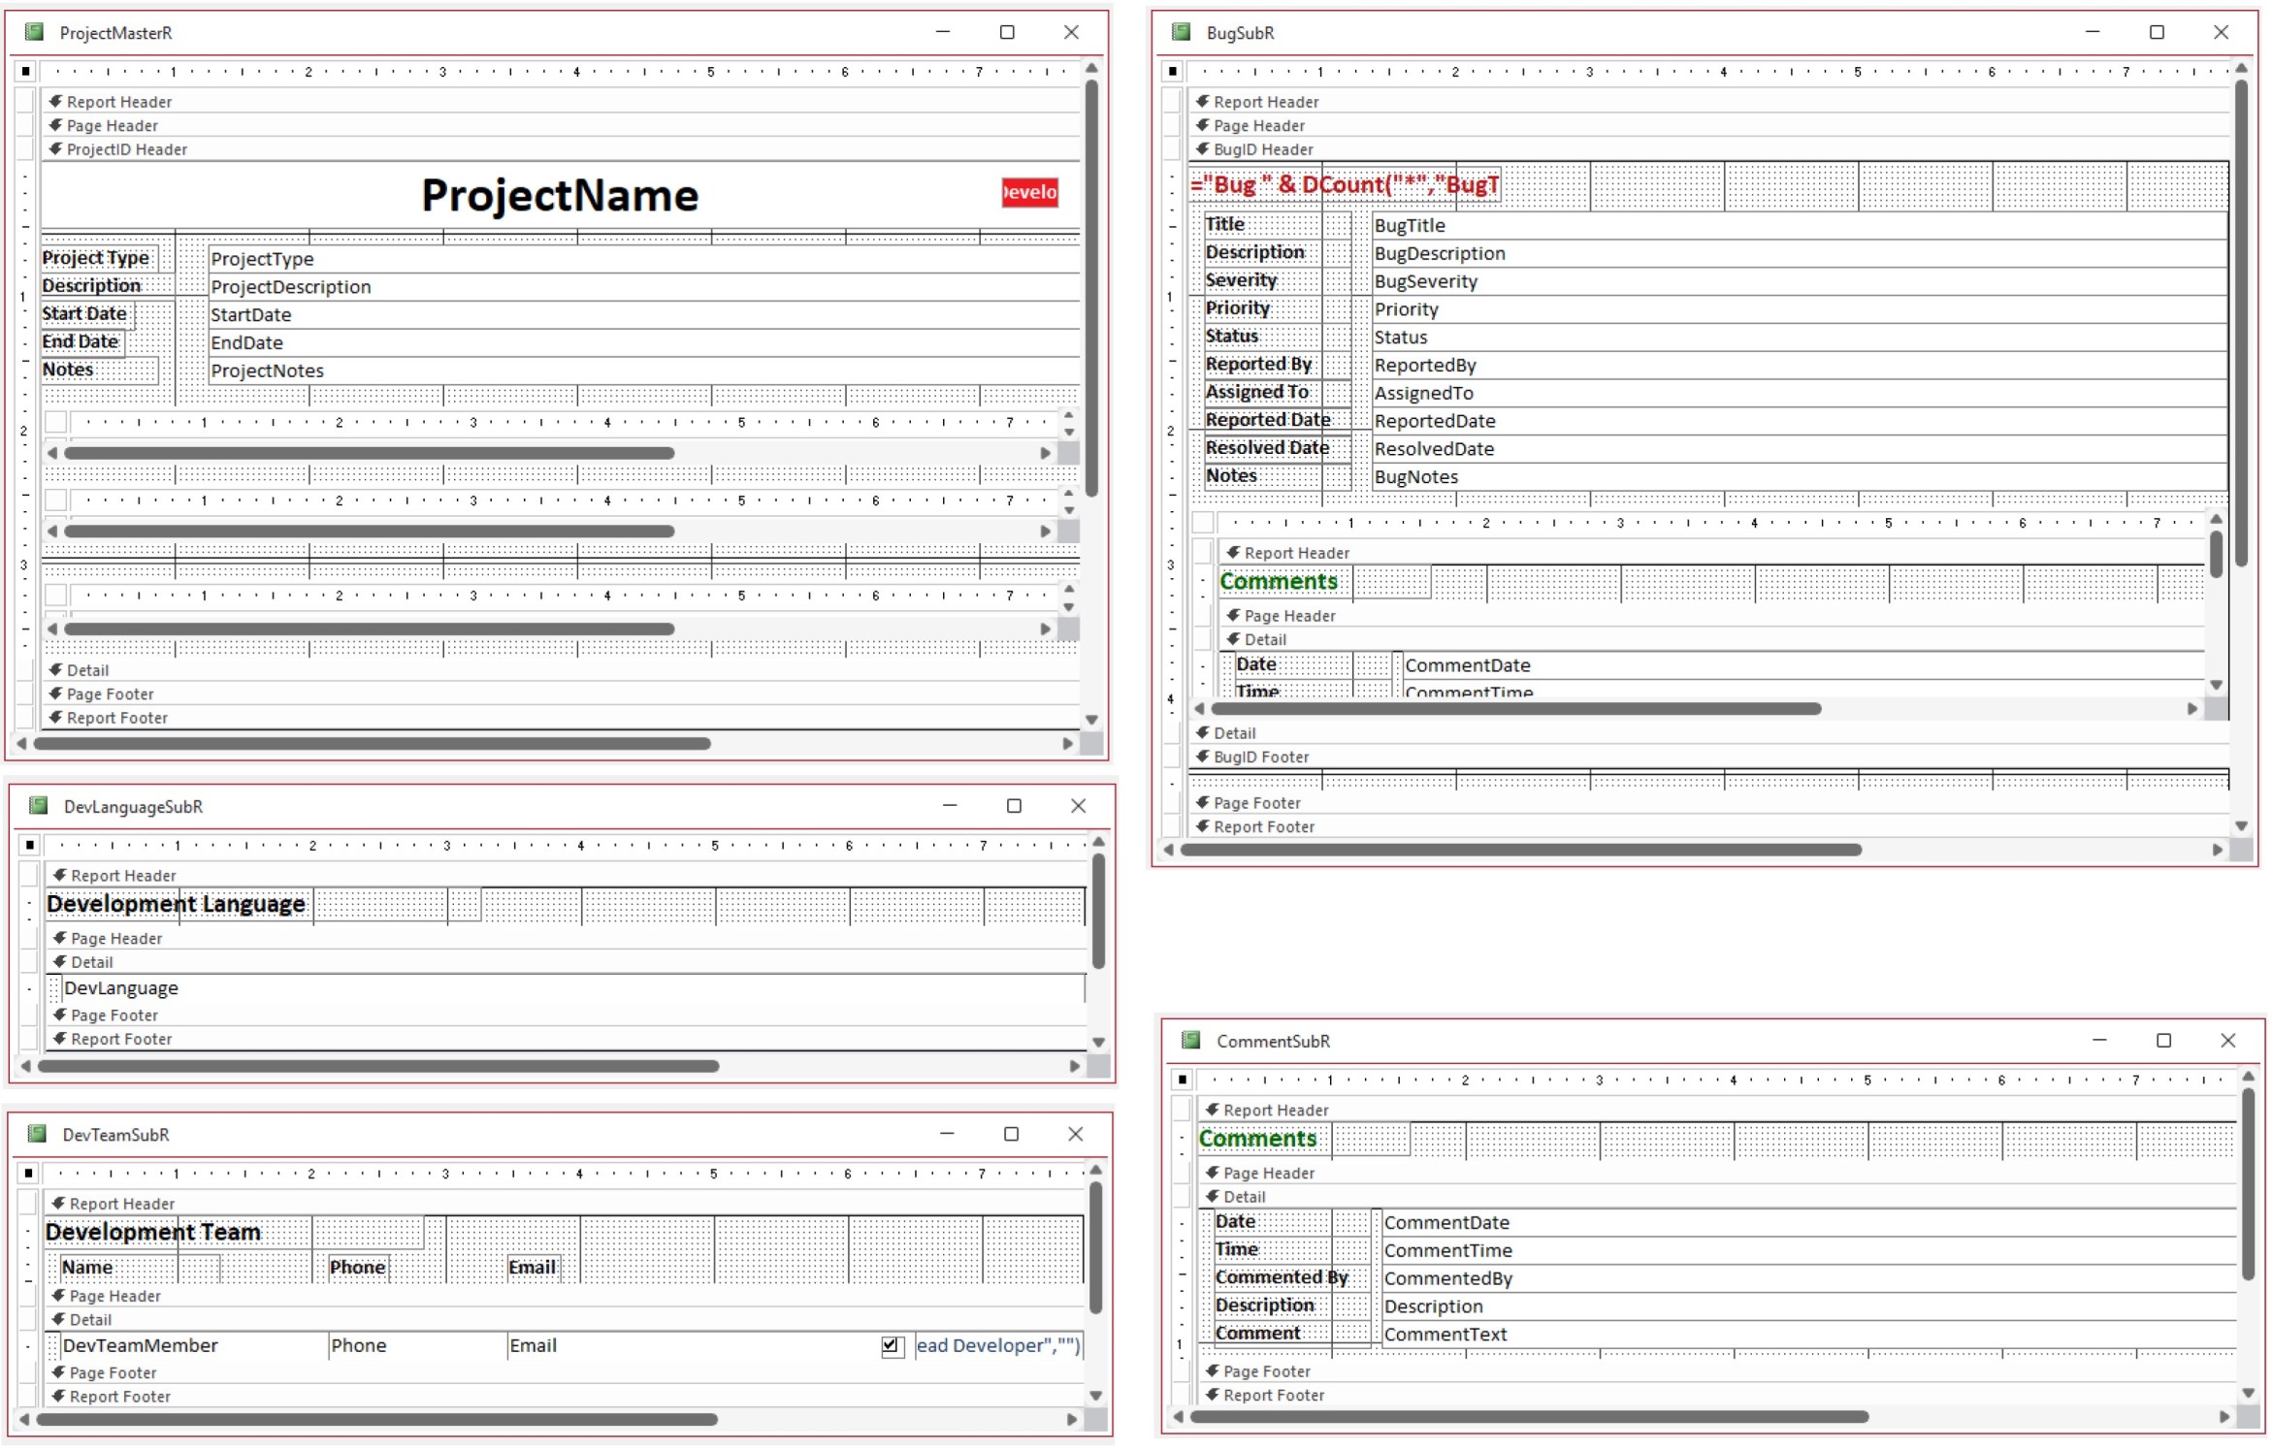Select the BugSeverity text box
The width and height of the screenshot is (2273, 1451).
tap(1800, 281)
